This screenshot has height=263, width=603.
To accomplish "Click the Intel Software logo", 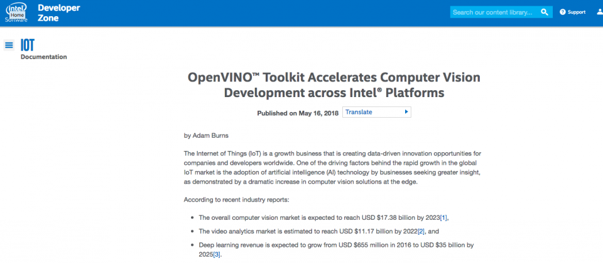I will pyautogui.click(x=16, y=13).
